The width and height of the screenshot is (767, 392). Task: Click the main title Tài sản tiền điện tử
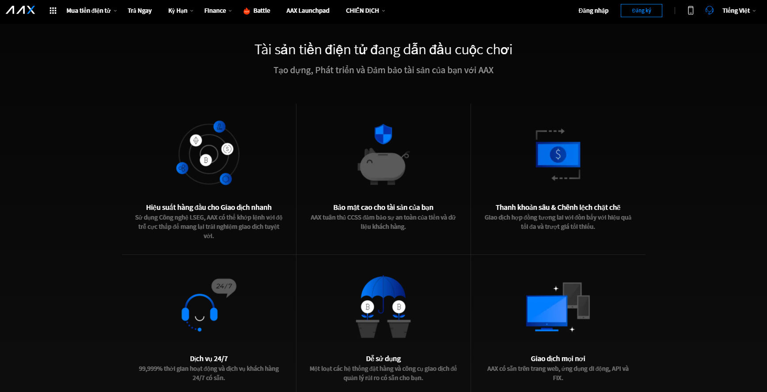(x=383, y=49)
